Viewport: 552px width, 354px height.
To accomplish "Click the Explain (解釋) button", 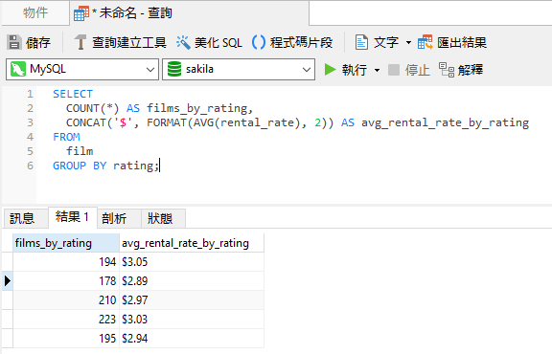I will point(461,70).
